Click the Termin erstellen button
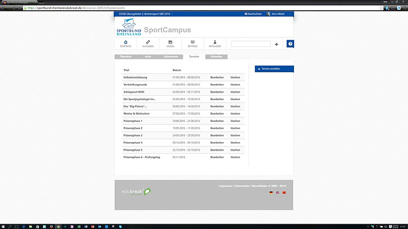Screen dimensions: 408x229 click(x=274, y=69)
